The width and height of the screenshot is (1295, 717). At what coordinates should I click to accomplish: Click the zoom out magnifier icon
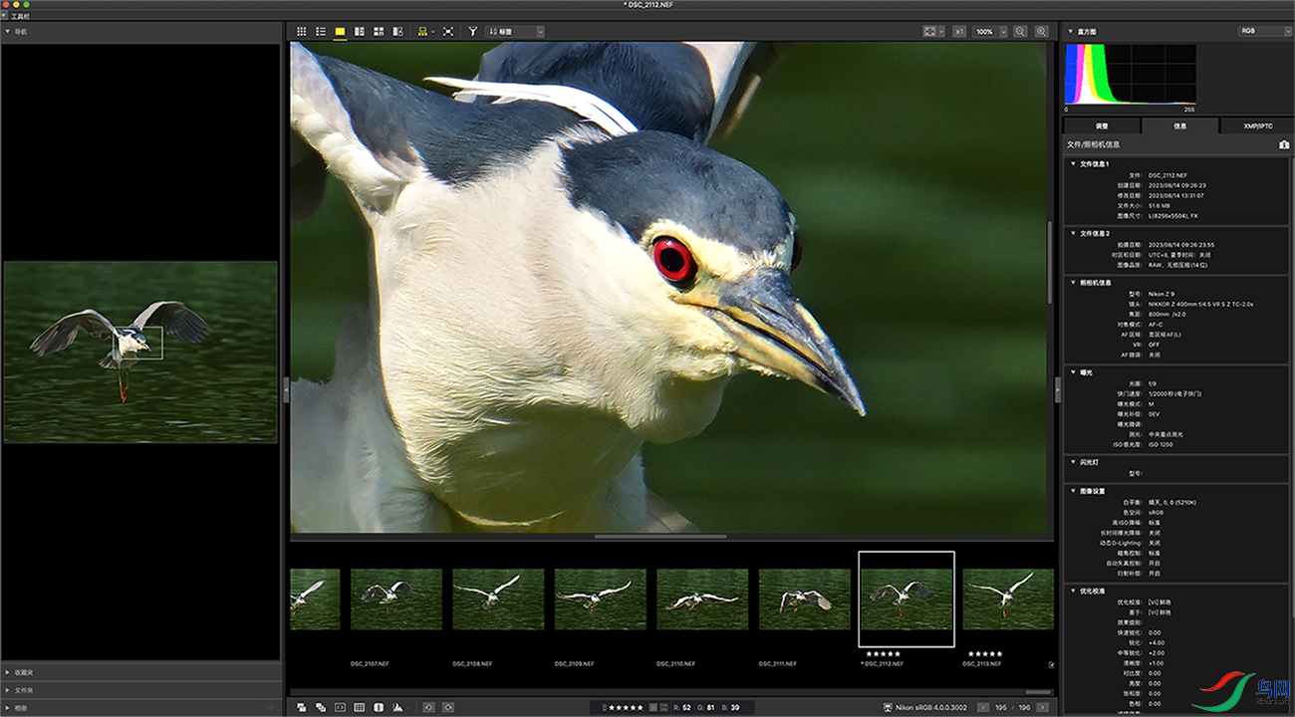1020,32
